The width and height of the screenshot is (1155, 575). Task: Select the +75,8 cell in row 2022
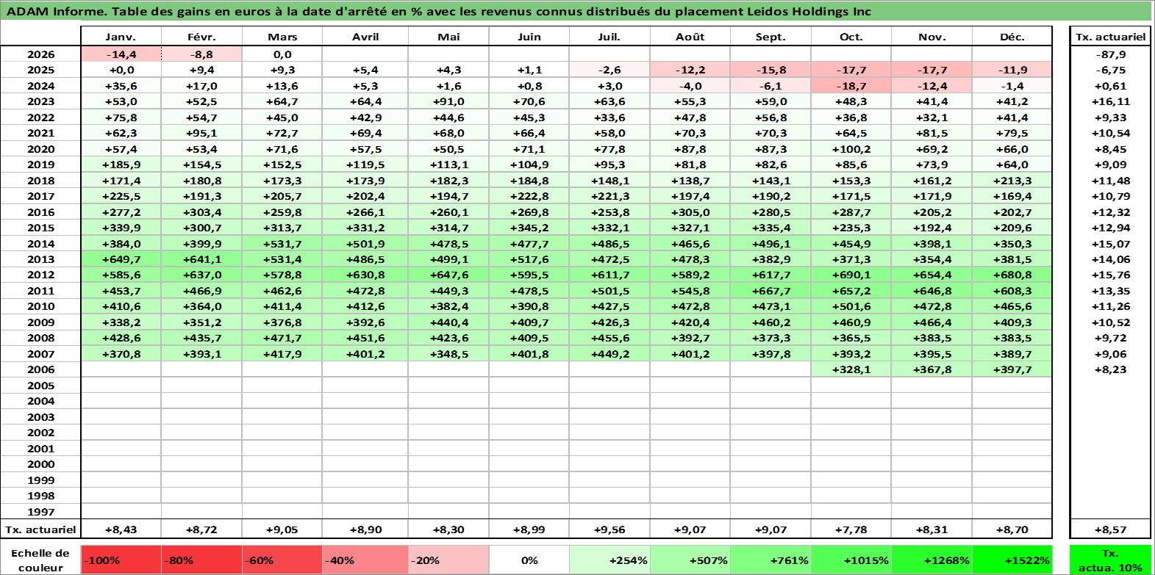(121, 117)
